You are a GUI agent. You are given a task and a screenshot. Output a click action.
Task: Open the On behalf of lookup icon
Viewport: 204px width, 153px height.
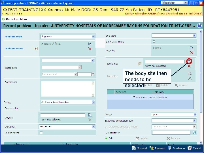(194, 133)
